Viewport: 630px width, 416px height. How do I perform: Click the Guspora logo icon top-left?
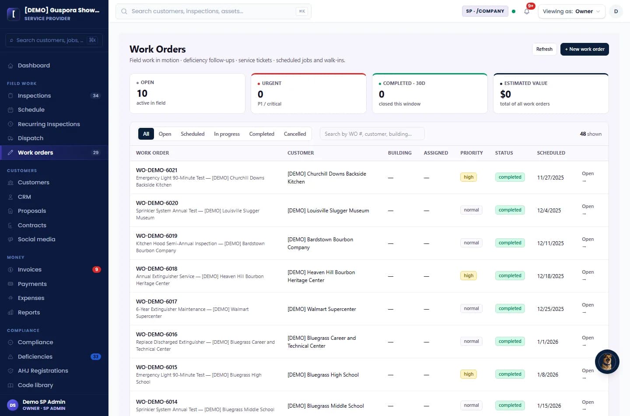(x=13, y=14)
